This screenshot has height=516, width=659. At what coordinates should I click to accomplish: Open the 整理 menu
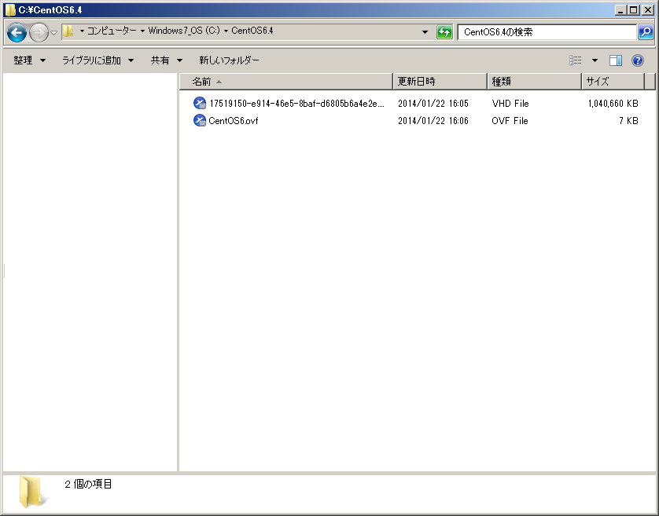(29, 60)
